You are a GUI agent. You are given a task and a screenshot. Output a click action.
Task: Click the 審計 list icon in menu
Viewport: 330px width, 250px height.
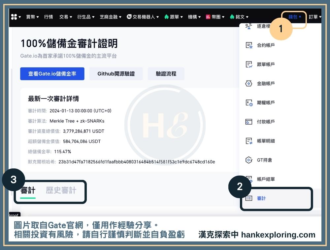pyautogui.click(x=249, y=198)
